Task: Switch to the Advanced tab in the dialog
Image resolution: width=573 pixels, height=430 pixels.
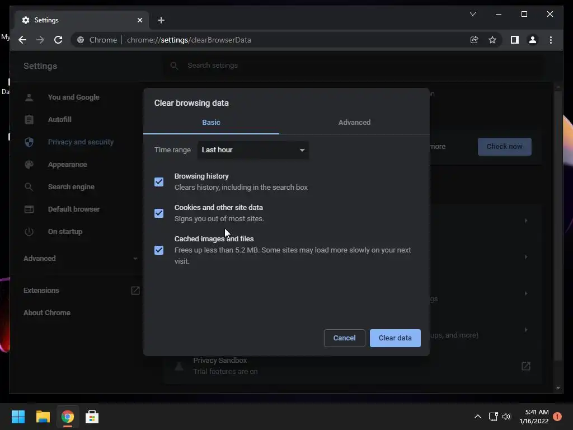Action: pyautogui.click(x=354, y=123)
